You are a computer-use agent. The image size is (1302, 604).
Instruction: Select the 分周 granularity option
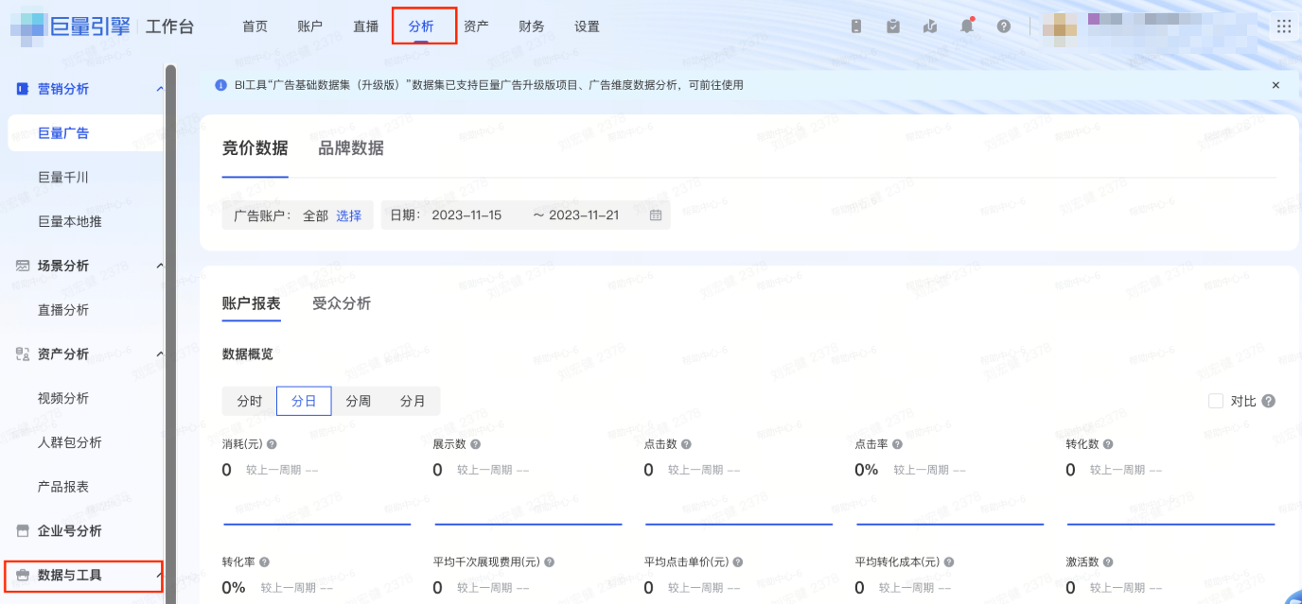click(x=359, y=401)
